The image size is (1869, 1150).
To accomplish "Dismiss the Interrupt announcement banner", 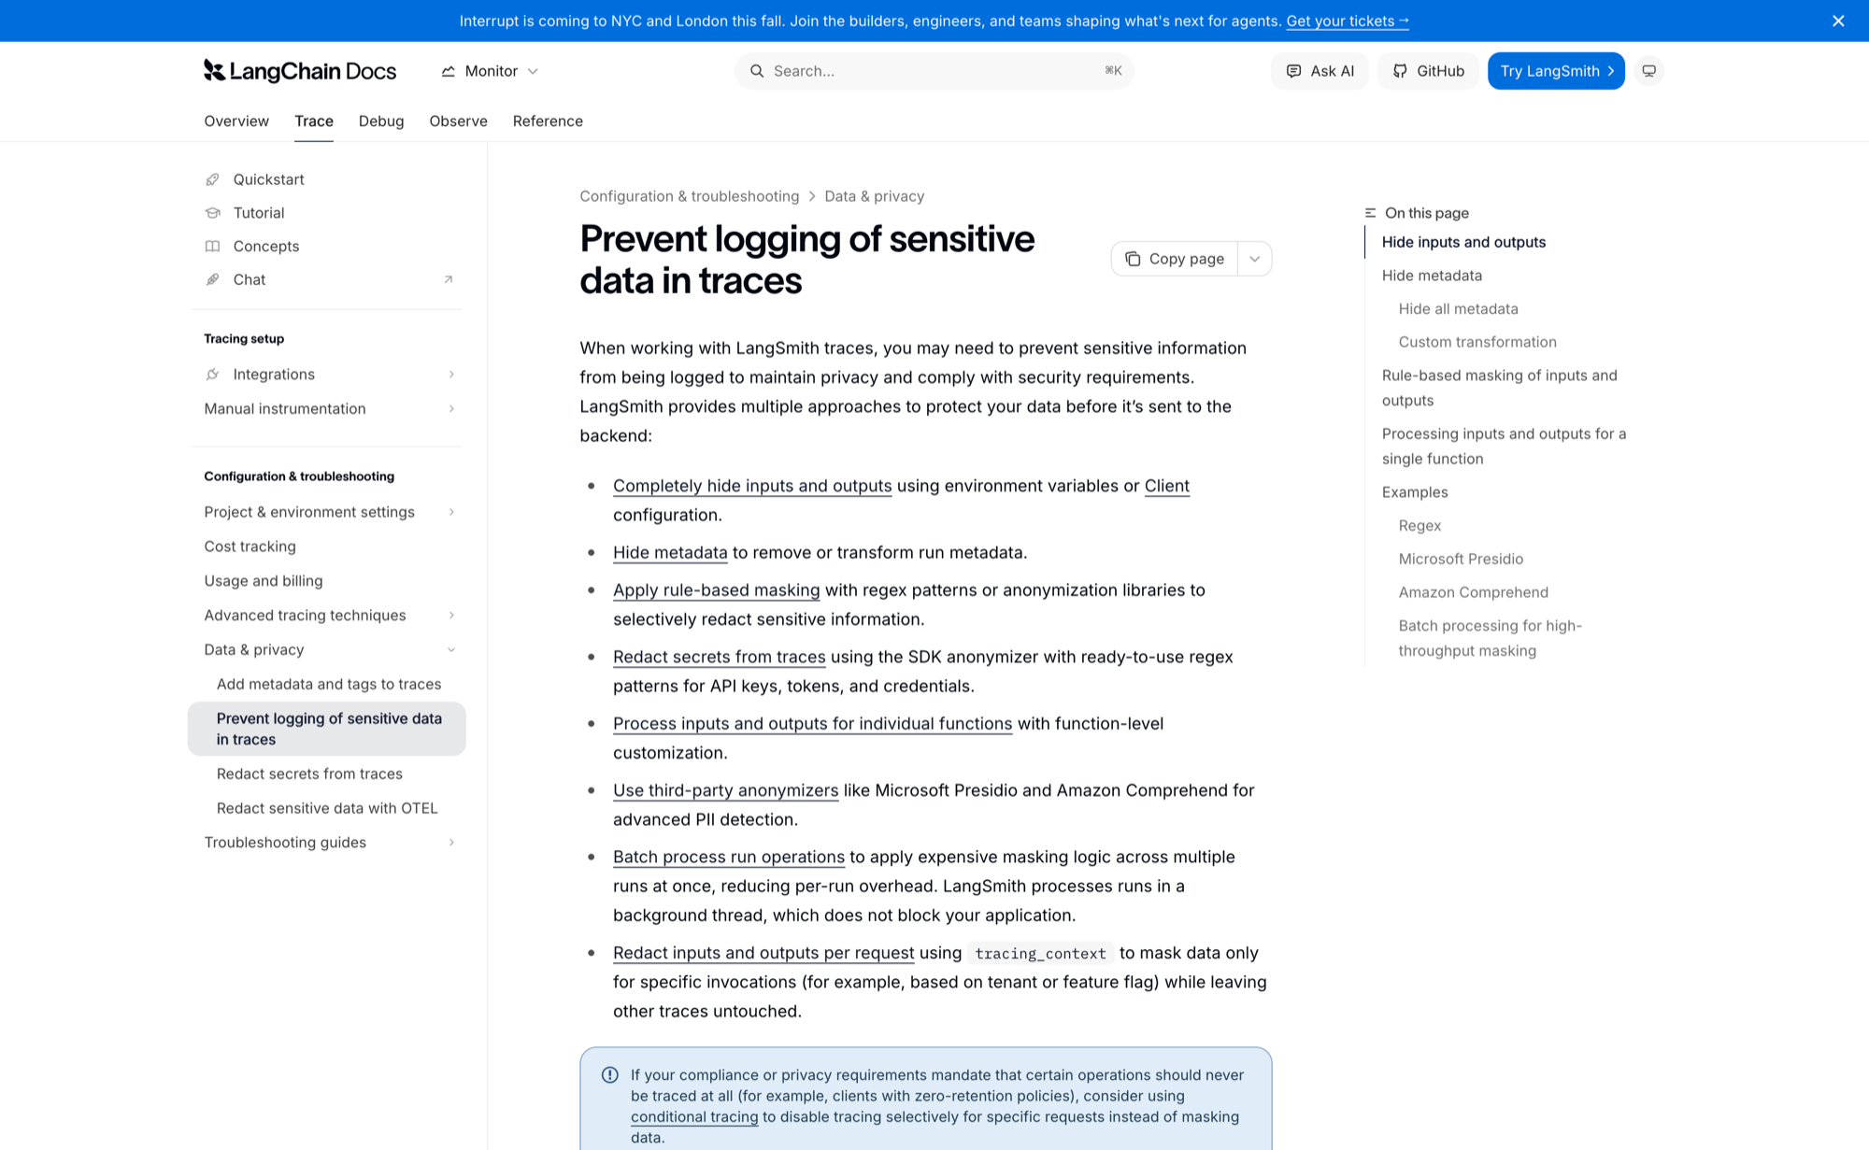I will (x=1838, y=21).
